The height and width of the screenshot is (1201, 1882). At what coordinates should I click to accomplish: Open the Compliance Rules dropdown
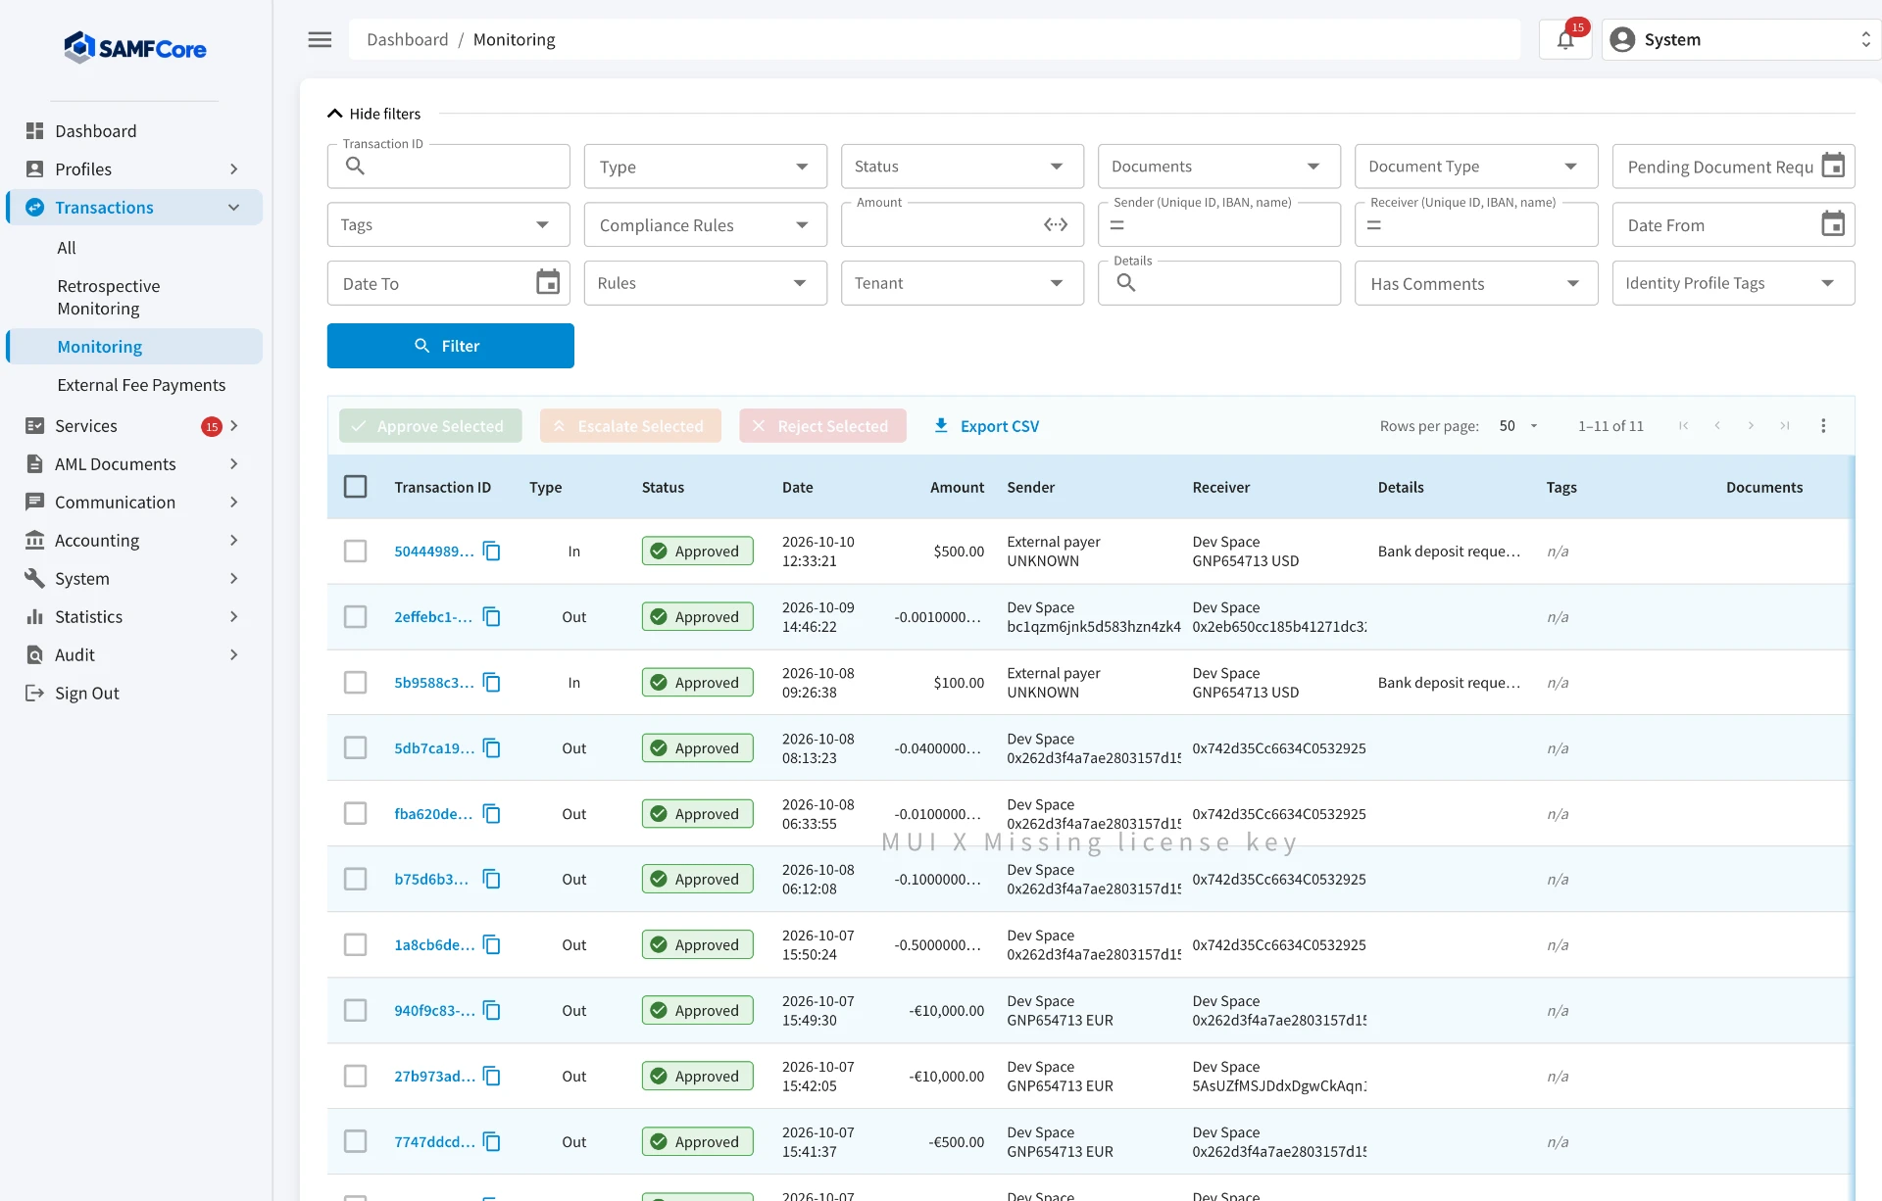click(706, 225)
